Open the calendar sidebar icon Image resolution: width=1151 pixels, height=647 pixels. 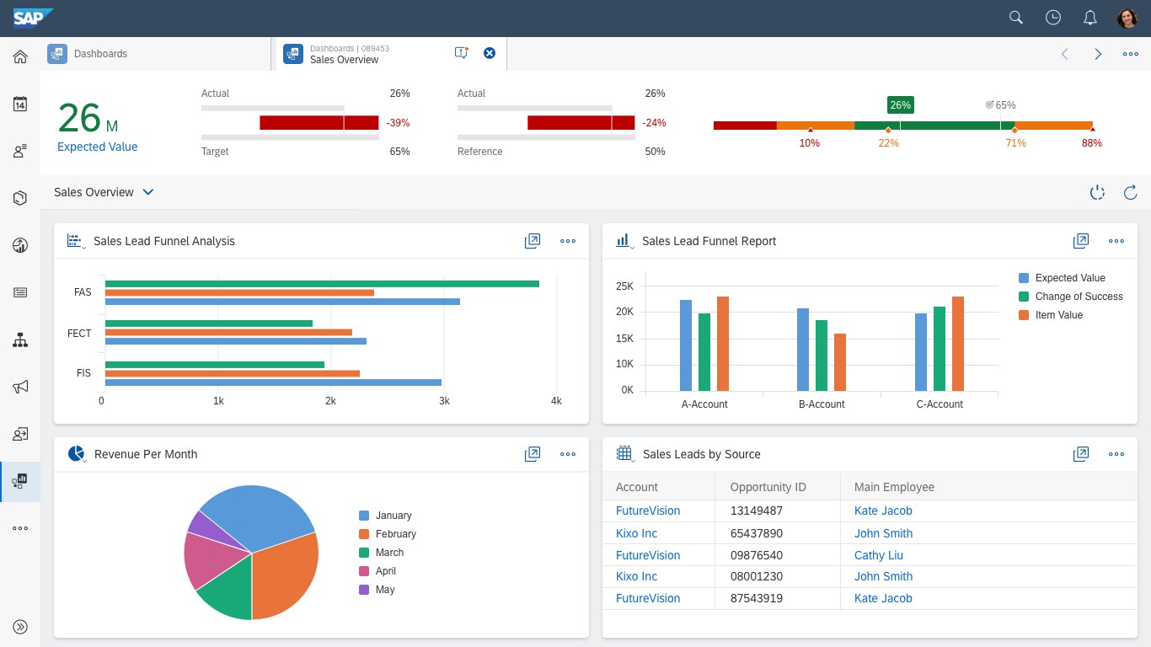tap(20, 104)
